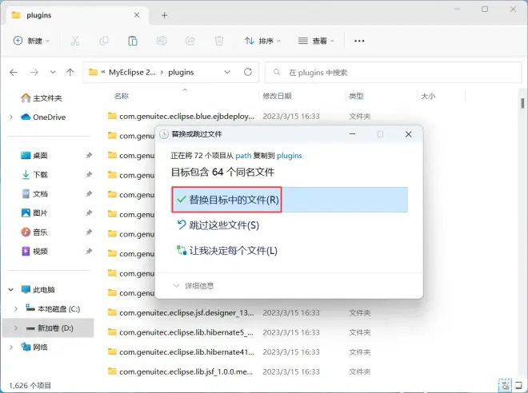The width and height of the screenshot is (528, 393).
Task: Click the Paste clipboard icon
Action: click(x=133, y=41)
